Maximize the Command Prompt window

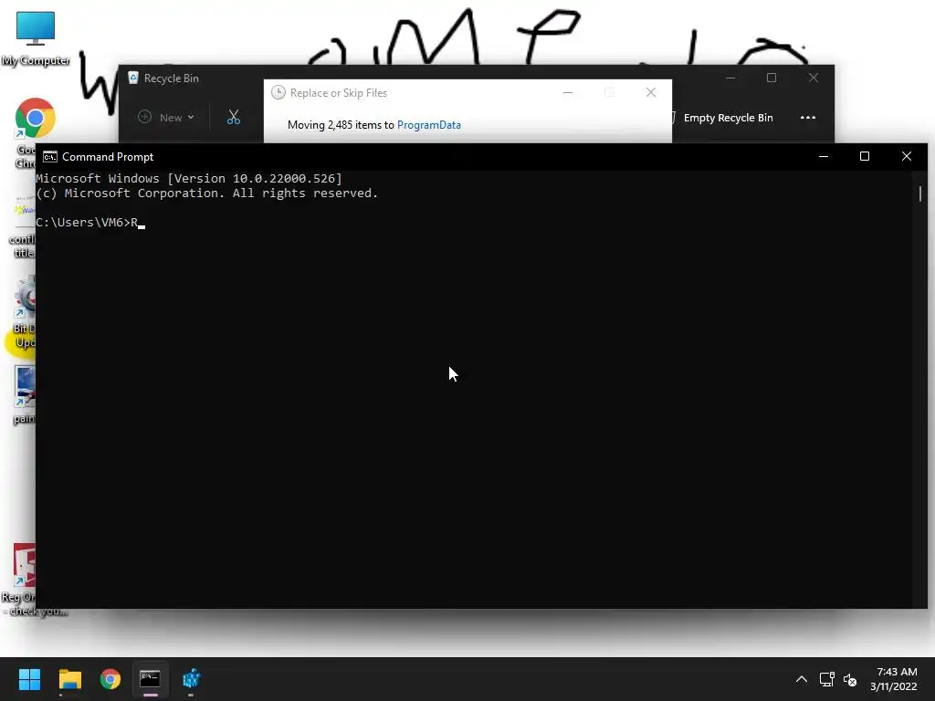pyautogui.click(x=865, y=156)
